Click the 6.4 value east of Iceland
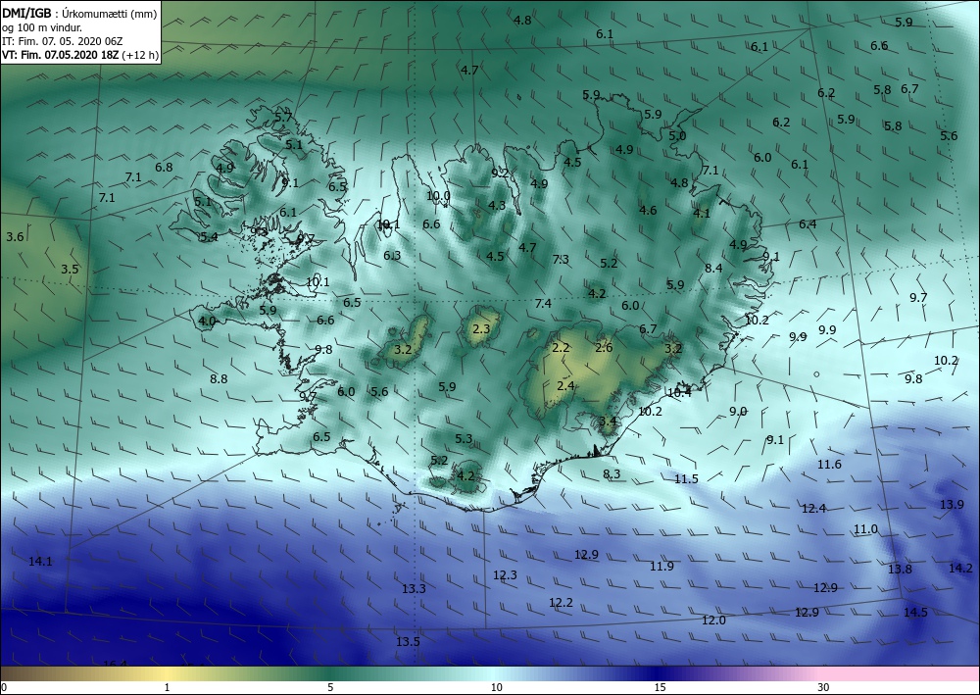 808,224
